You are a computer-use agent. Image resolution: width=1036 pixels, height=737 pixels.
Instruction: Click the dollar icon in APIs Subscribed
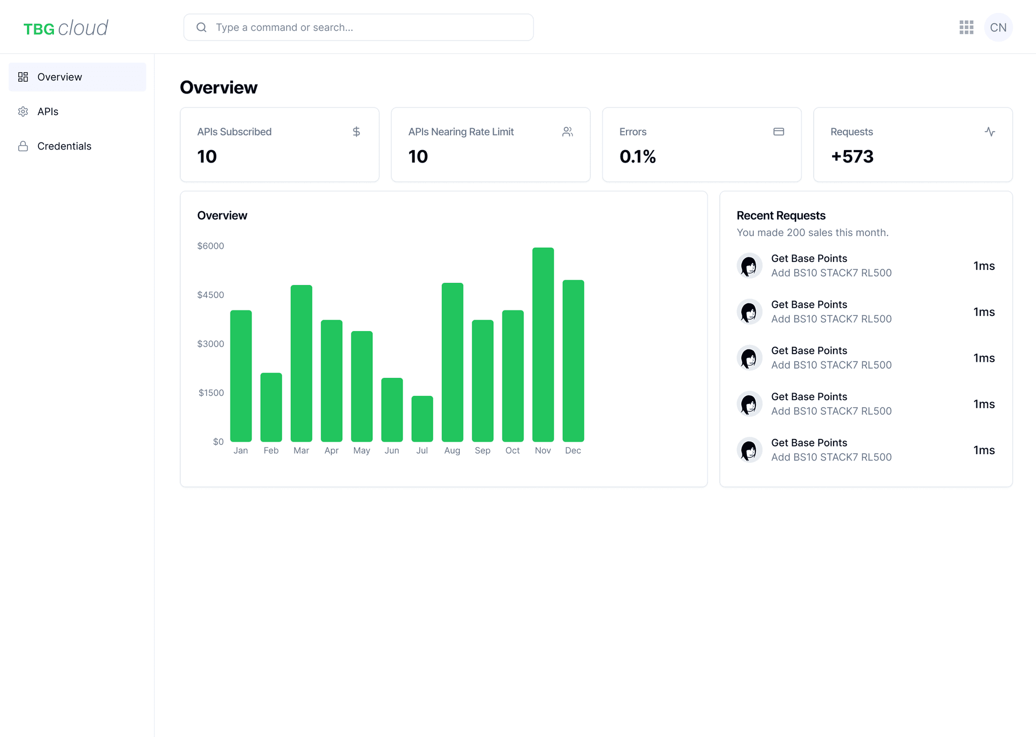(356, 132)
